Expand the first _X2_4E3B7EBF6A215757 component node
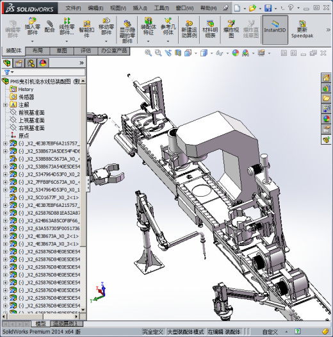Viewport: 333px width, 337px height. (5, 144)
